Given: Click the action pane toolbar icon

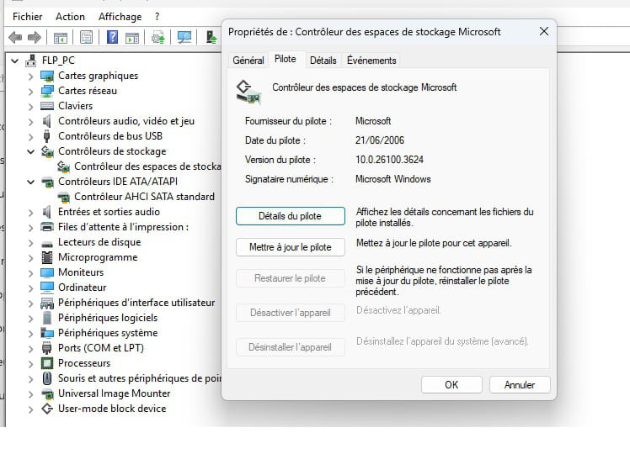Looking at the screenshot, I should tap(132, 38).
